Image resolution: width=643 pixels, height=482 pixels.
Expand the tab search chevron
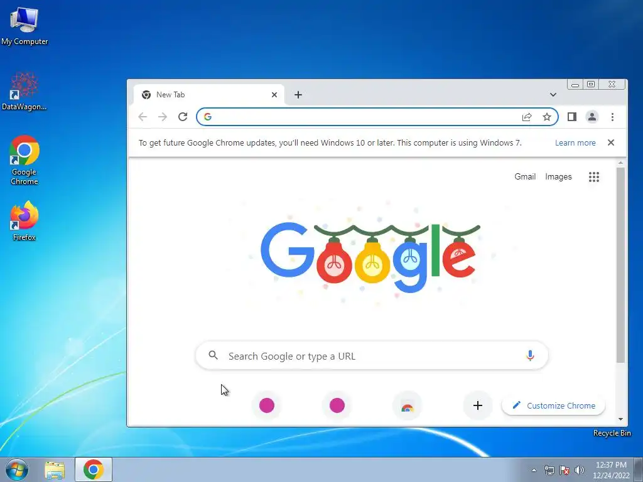[x=553, y=95]
